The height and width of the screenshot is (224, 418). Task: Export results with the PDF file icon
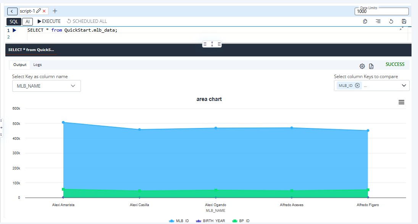(371, 66)
